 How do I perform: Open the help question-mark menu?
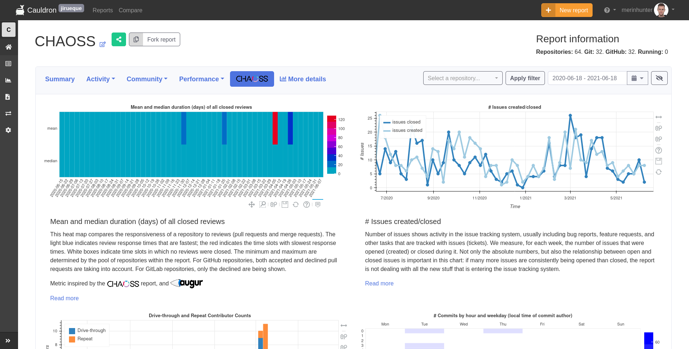pyautogui.click(x=610, y=10)
